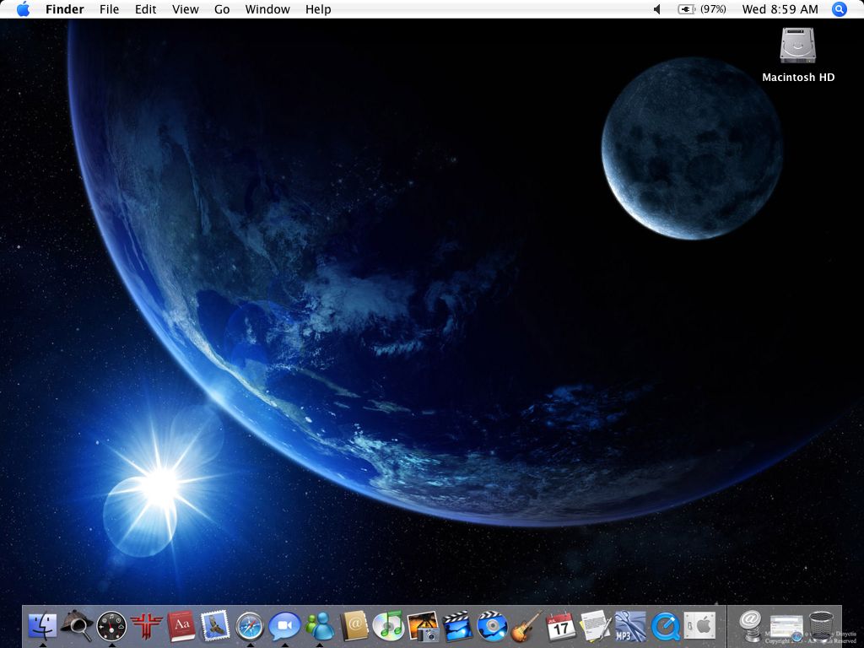Open iMovie clapperboard icon in dock
The image size is (864, 648).
tap(457, 625)
